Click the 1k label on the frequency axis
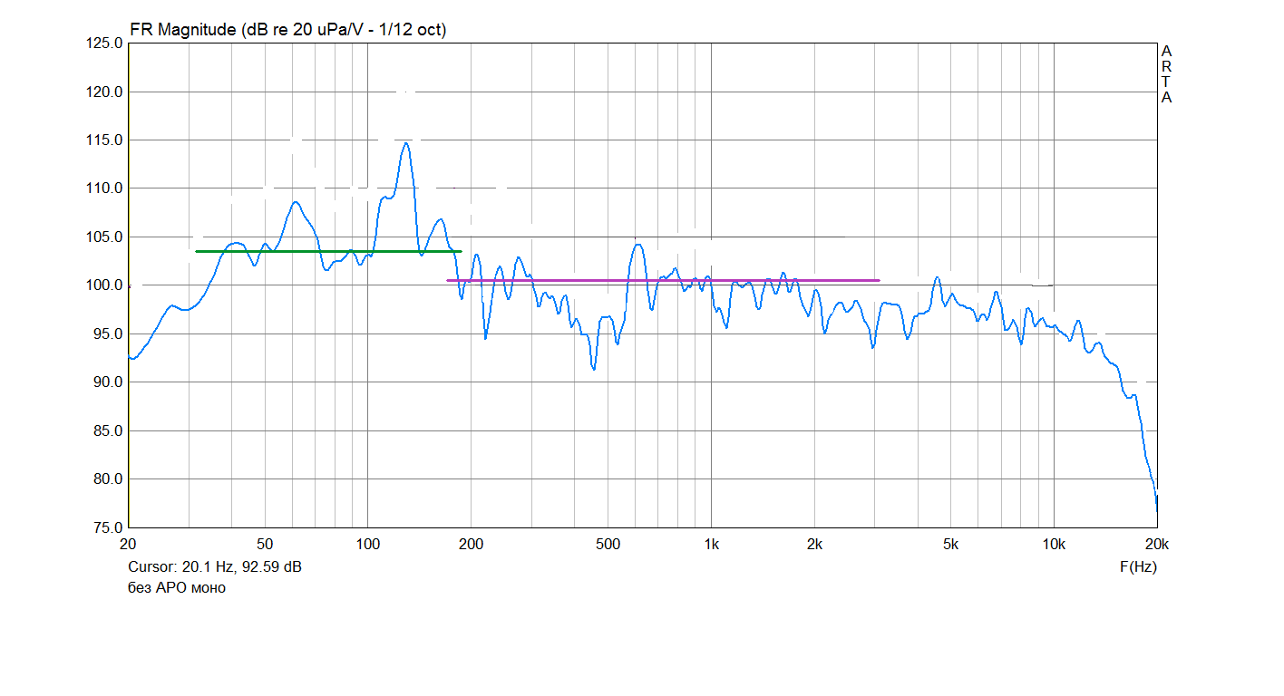1284x696 pixels. click(711, 545)
